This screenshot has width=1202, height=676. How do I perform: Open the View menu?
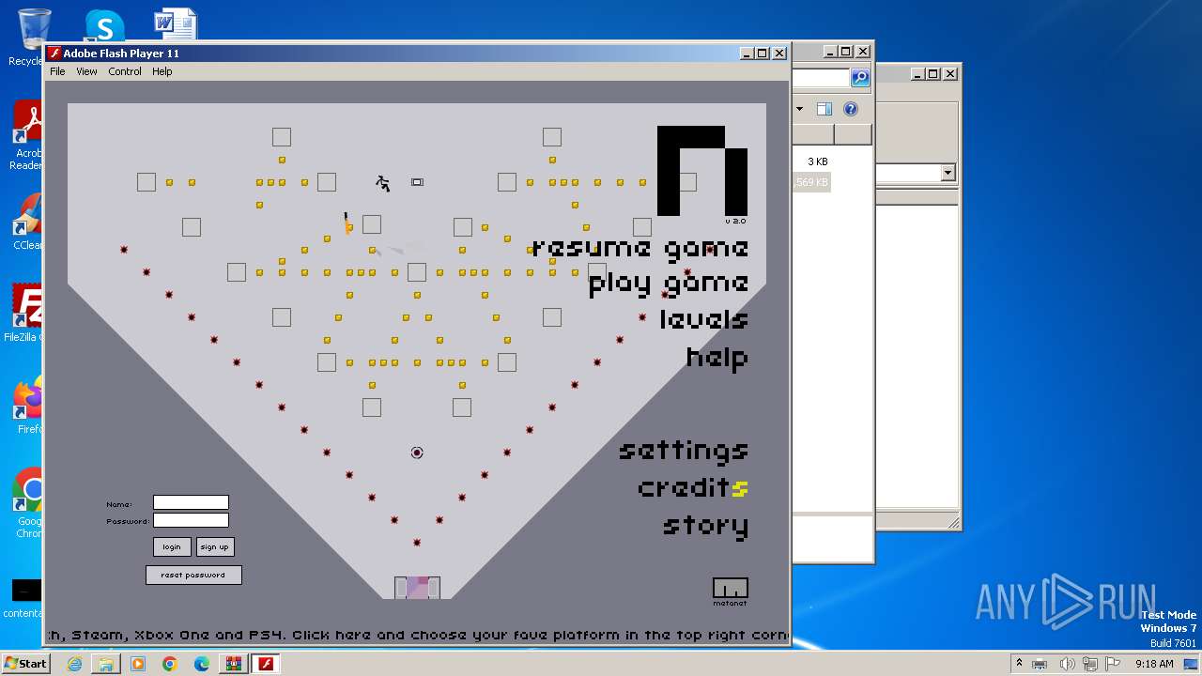(86, 71)
